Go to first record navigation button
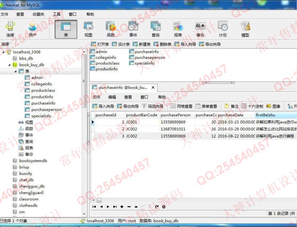The image size is (297, 227). click(x=94, y=207)
